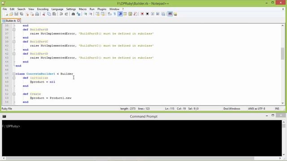This screenshot has height=161, width=287.
Task: Open the Edit menu
Action: 12,9
